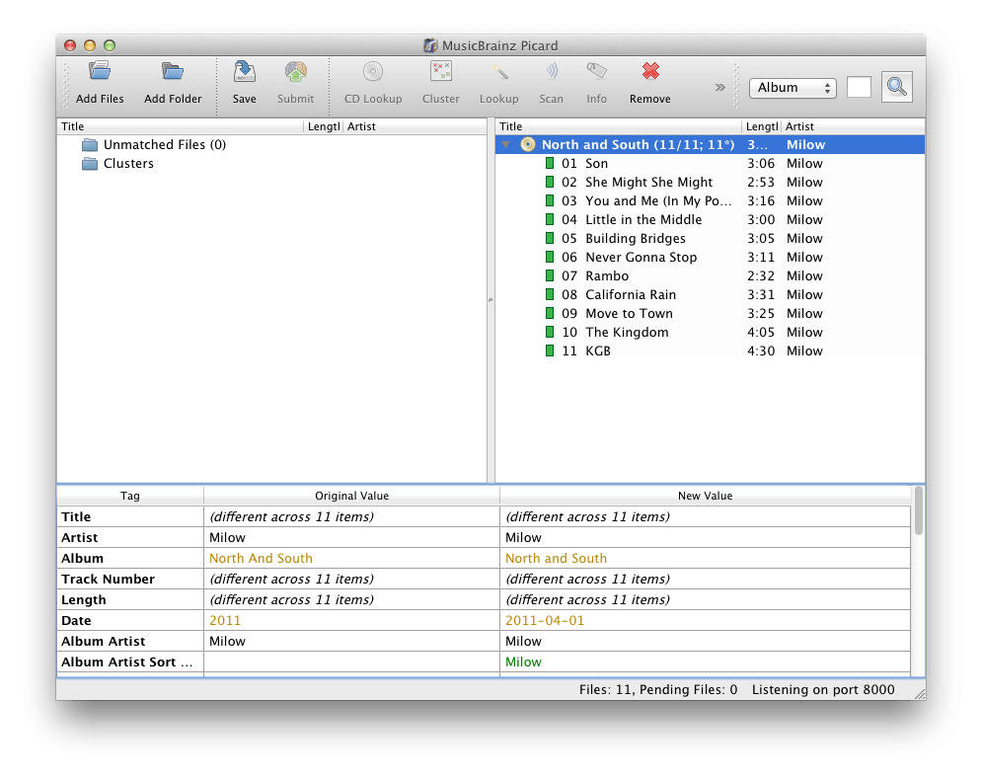Screen dimensions: 982x778
Task: Select track 10 The Kingdom
Action: click(x=711, y=333)
